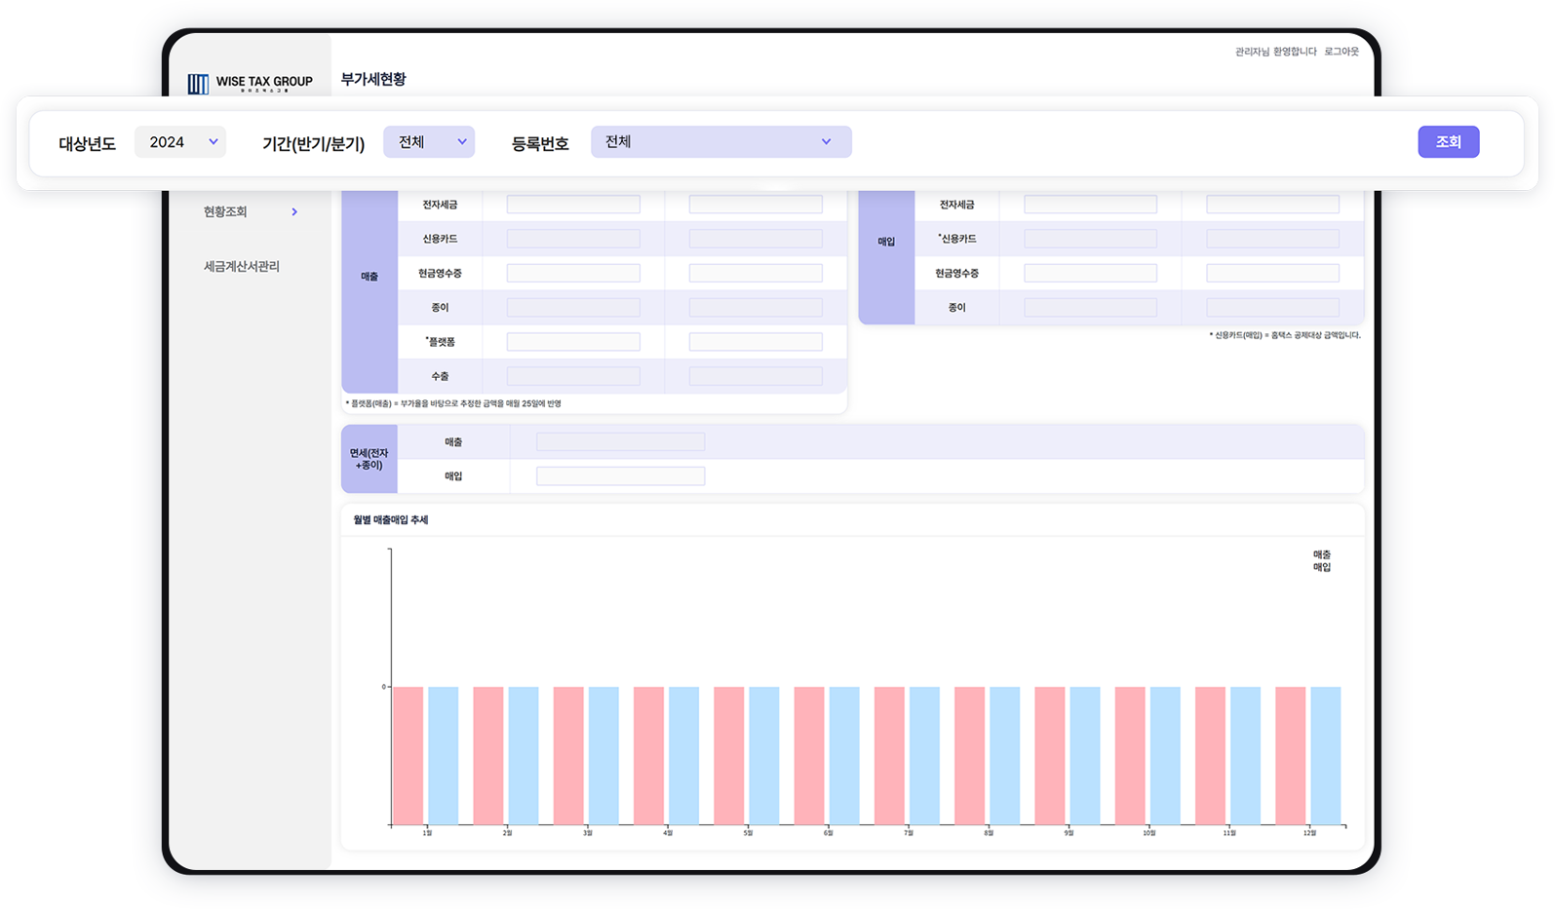Click left input field in 매출 플랫폼 row
Image resolution: width=1555 pixels, height=909 pixels.
tap(573, 342)
